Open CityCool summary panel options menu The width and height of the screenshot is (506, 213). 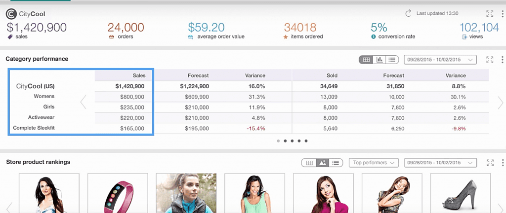502,13
